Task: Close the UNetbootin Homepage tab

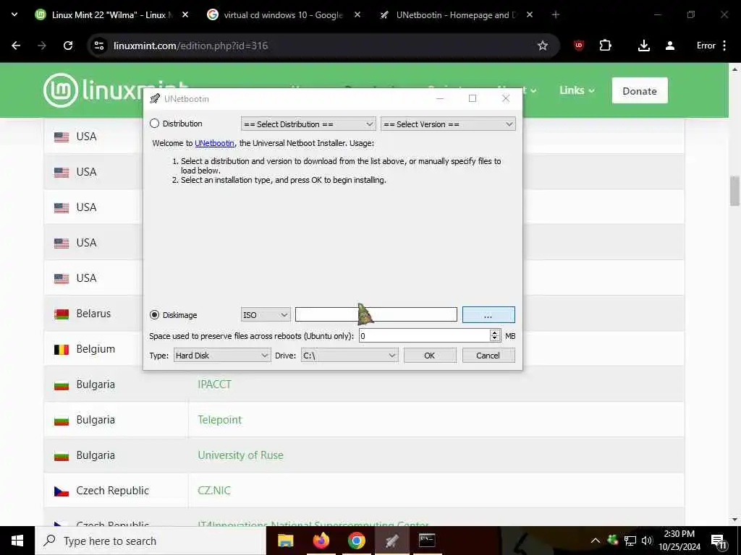Action: 529,14
